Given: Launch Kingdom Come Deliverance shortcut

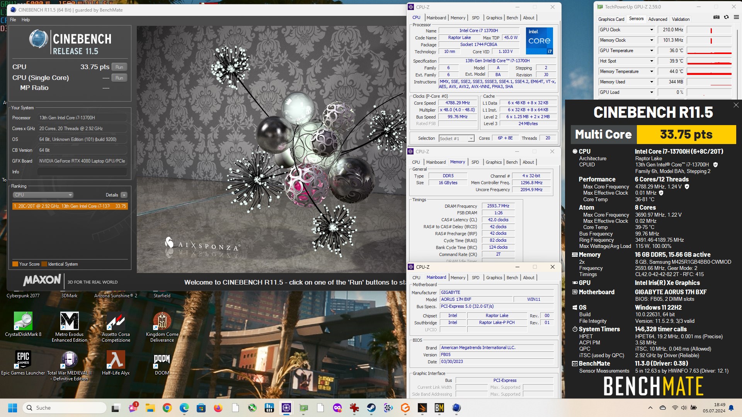Looking at the screenshot, I should pyautogui.click(x=162, y=327).
